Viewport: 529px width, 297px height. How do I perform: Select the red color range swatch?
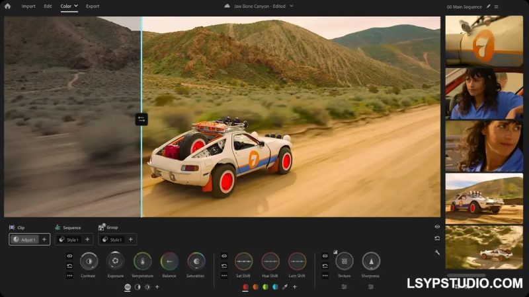click(245, 287)
